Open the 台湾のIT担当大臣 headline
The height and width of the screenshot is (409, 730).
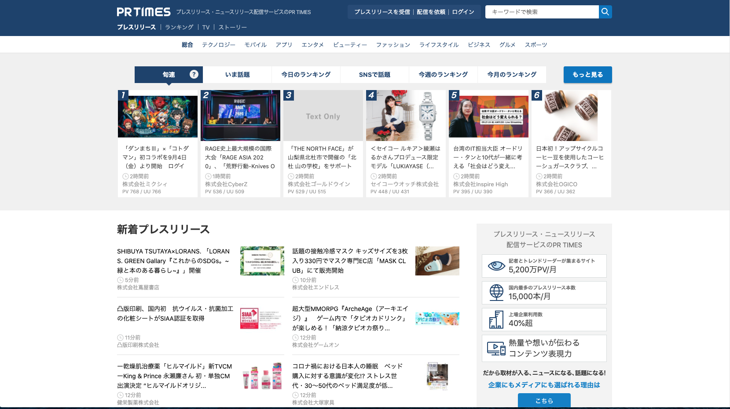click(x=488, y=157)
